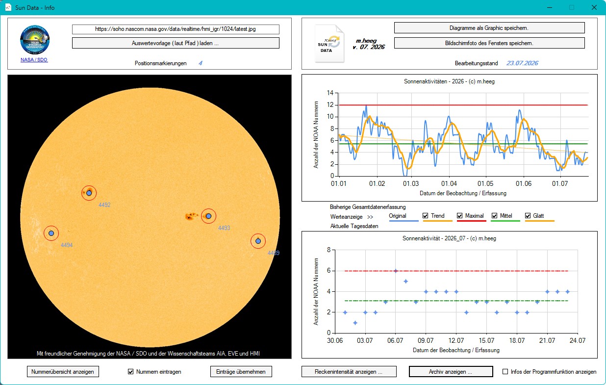Screen dimensions: 606x385
Task: Select sunspot marker 4493
Action: tap(209, 216)
